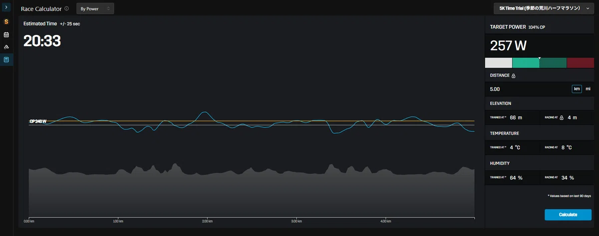Click the 257 W target power value
This screenshot has height=236, width=599.
coord(508,46)
